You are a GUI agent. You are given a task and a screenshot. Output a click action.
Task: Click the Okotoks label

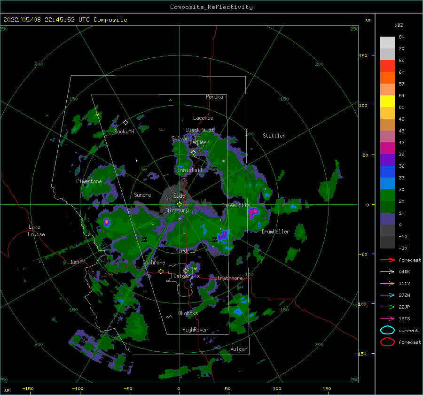click(188, 313)
